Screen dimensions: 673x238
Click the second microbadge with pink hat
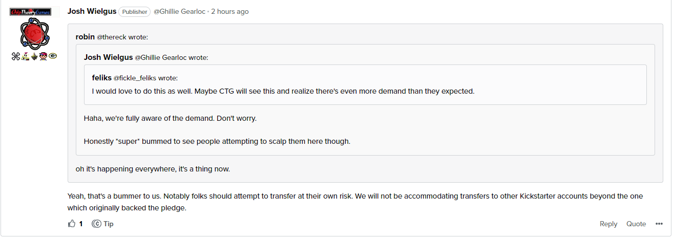pyautogui.click(x=25, y=56)
